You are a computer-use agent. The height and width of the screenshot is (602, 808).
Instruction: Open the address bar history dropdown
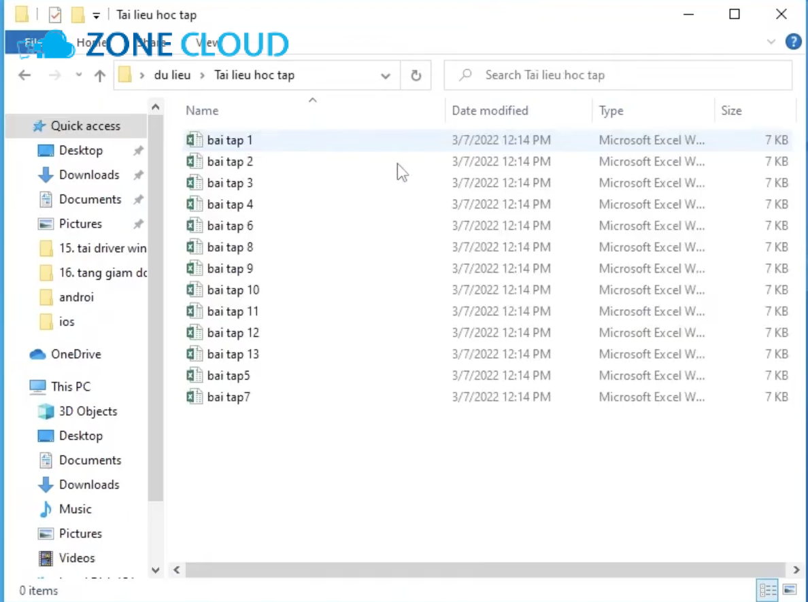385,75
